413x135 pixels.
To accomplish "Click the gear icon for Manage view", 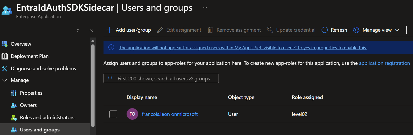I will point(356,30).
